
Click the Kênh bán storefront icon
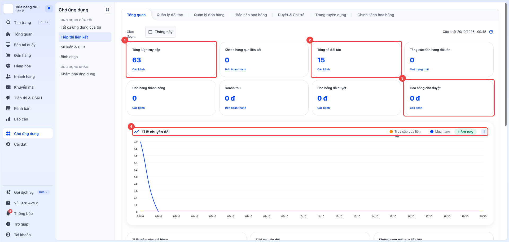pos(8,108)
